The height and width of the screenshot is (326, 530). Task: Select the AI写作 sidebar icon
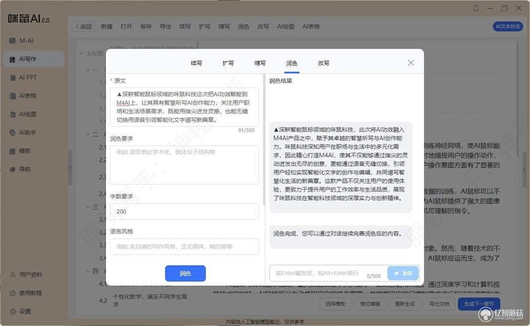tap(13, 60)
